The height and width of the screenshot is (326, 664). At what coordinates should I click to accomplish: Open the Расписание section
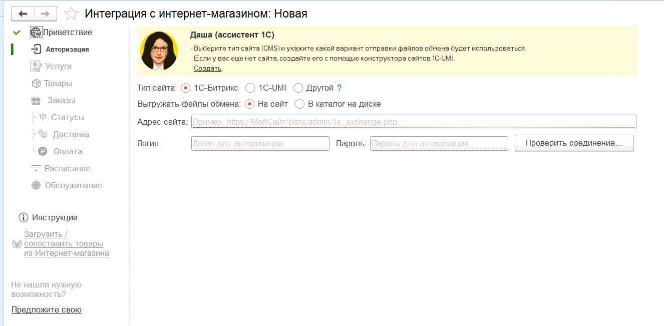(x=67, y=168)
